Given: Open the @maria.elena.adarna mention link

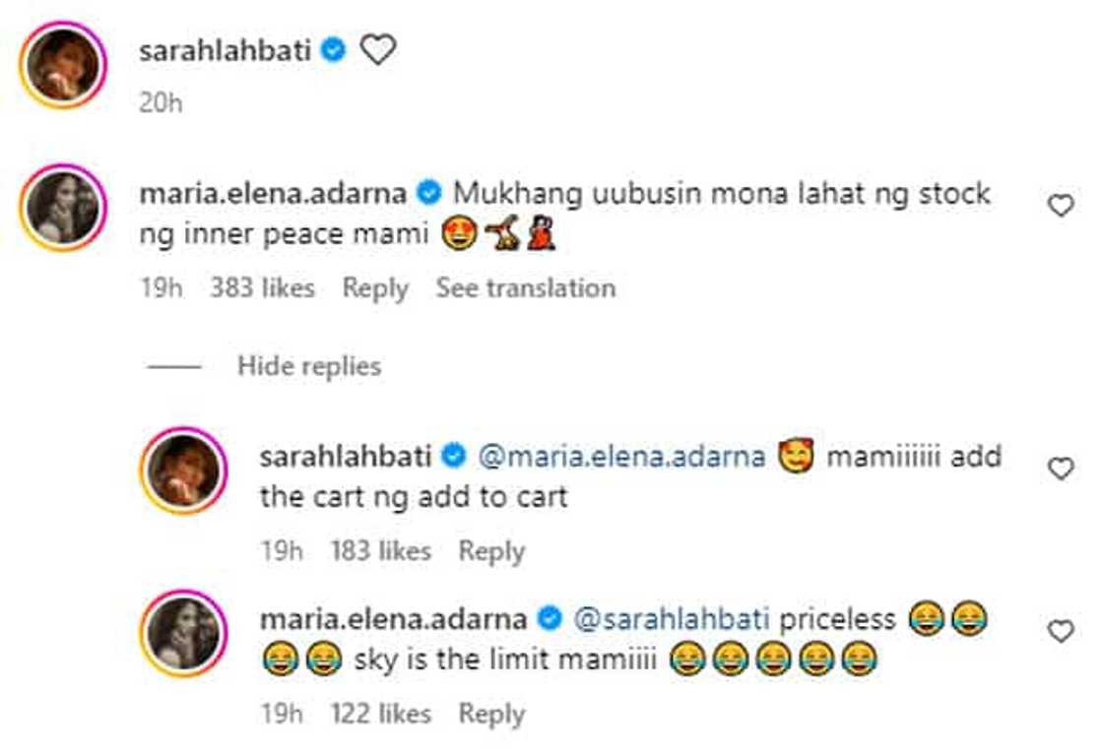Looking at the screenshot, I should pyautogui.click(x=621, y=457).
